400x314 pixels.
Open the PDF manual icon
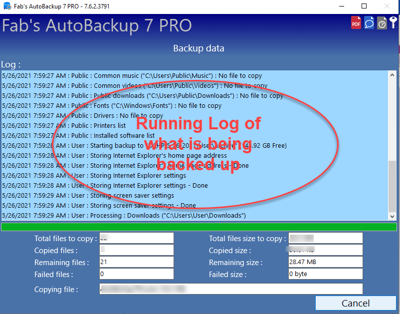pos(356,23)
